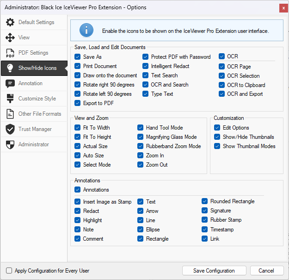
Task: Disable Draw onto the document icon
Action: coord(77,75)
